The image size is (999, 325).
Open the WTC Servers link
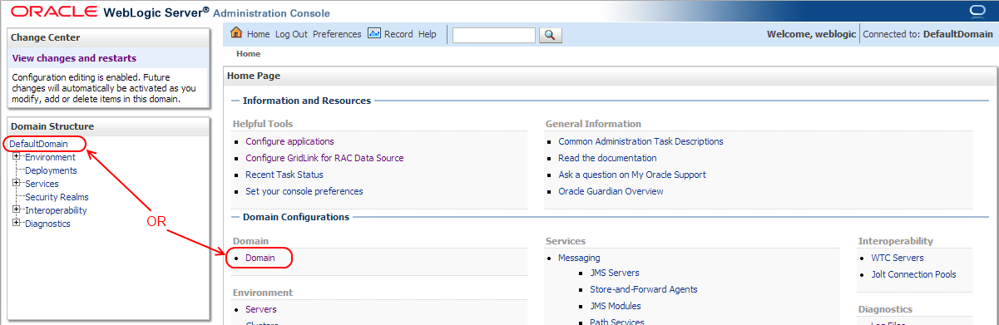click(898, 258)
